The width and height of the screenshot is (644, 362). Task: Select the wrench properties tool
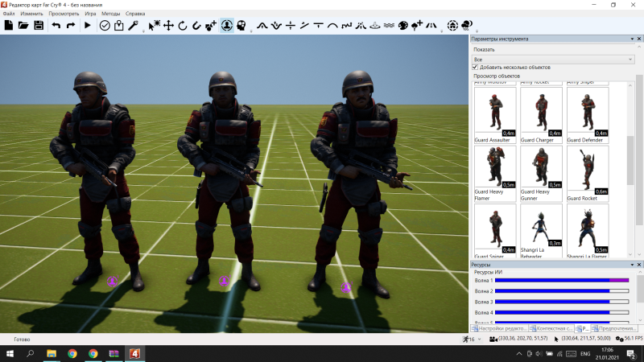[x=133, y=26]
